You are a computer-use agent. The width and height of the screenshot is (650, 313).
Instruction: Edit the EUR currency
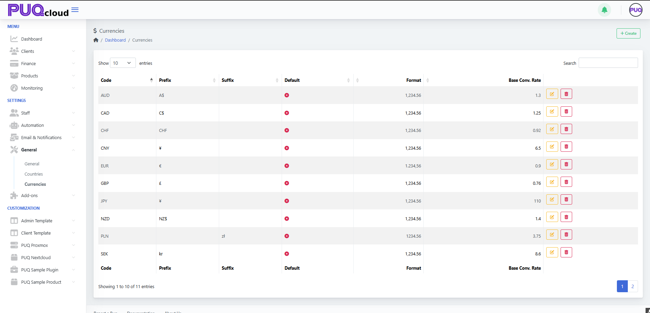[552, 164]
